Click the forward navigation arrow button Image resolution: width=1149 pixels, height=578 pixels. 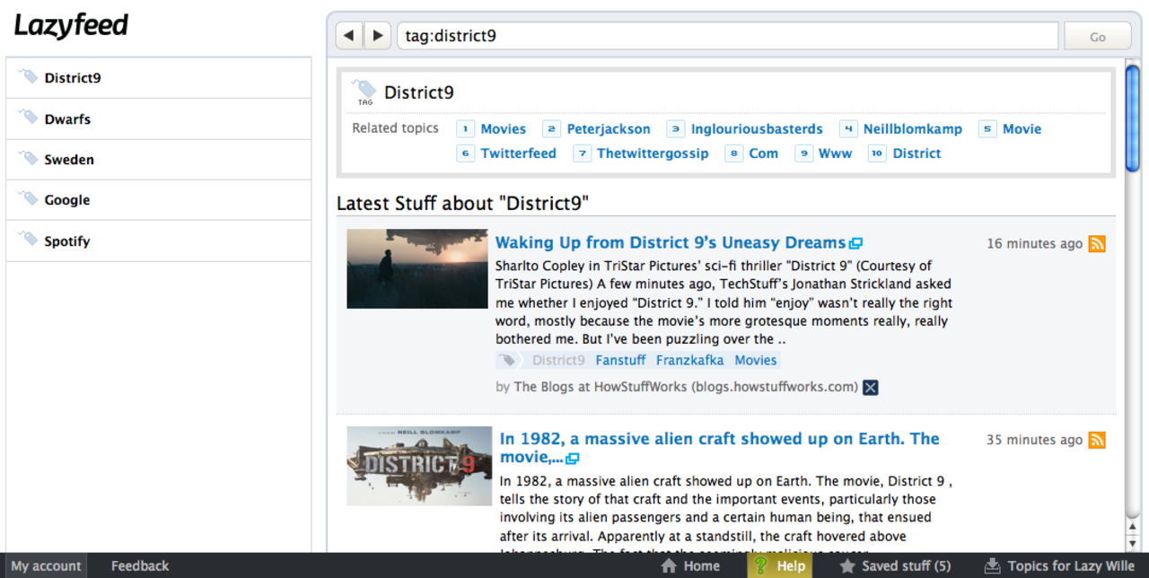point(377,36)
